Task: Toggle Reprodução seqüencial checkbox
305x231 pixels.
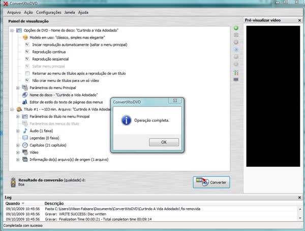Action: coord(27,59)
